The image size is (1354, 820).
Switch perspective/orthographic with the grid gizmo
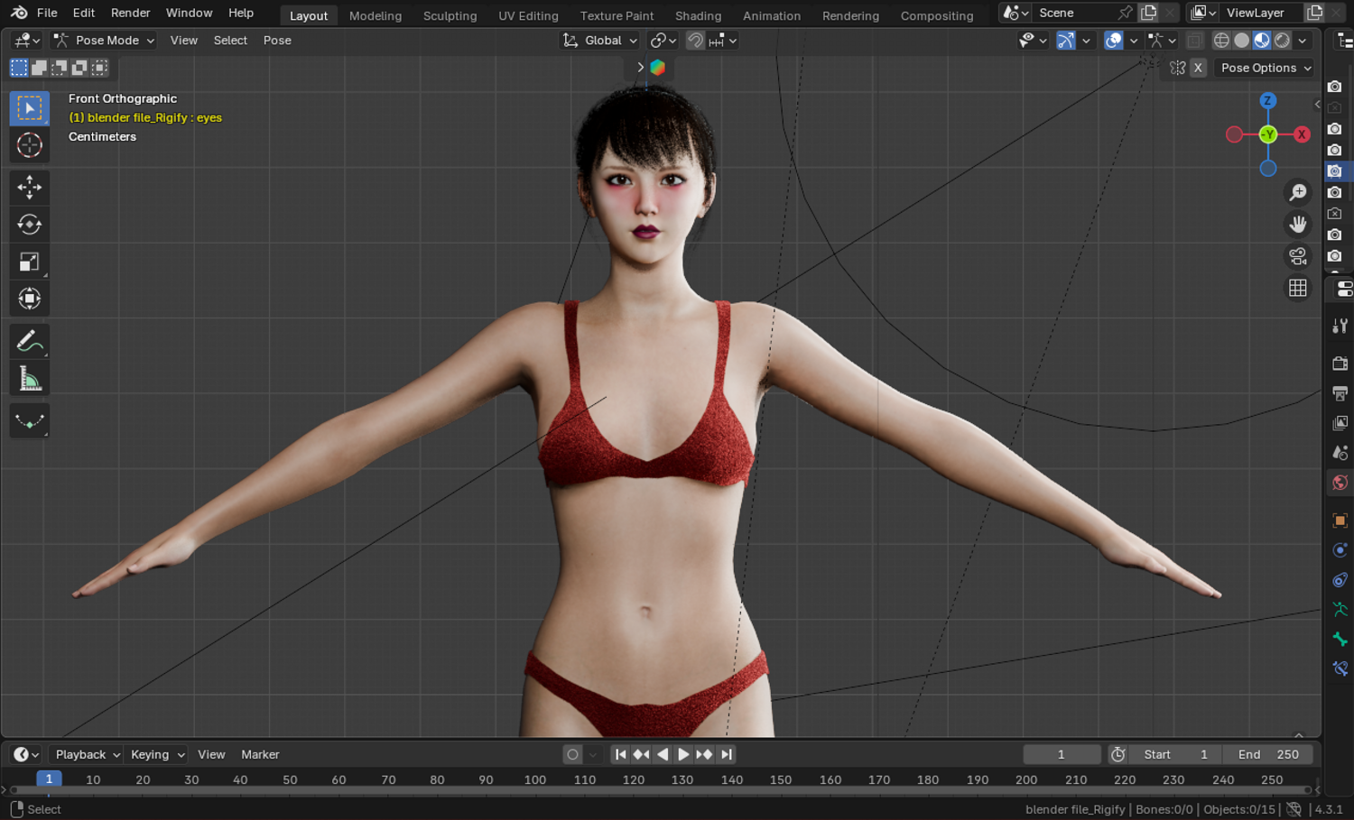pos(1298,288)
